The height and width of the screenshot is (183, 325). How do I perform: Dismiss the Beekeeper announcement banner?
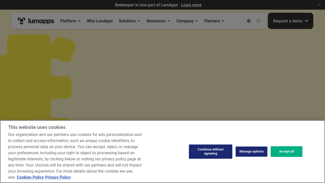pos(320,5)
